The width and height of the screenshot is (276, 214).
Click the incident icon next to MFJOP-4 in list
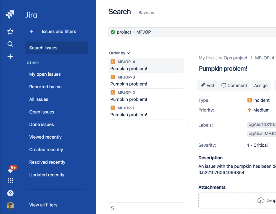113,62
